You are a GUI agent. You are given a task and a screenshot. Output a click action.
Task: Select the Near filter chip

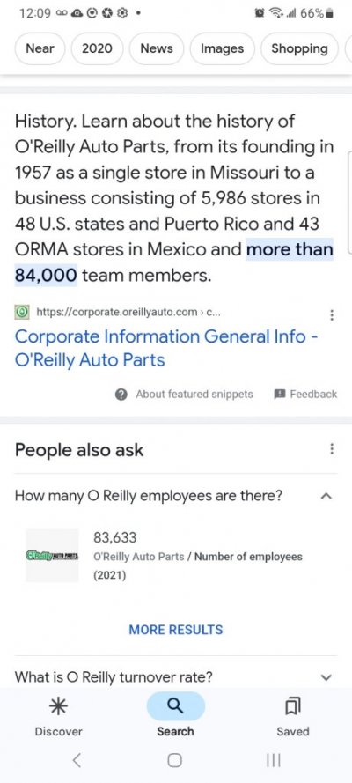40,48
